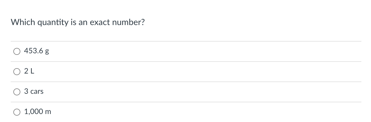371x122 pixels.
Task: Click the '453.6 g' answer label text
Action: click(36, 51)
